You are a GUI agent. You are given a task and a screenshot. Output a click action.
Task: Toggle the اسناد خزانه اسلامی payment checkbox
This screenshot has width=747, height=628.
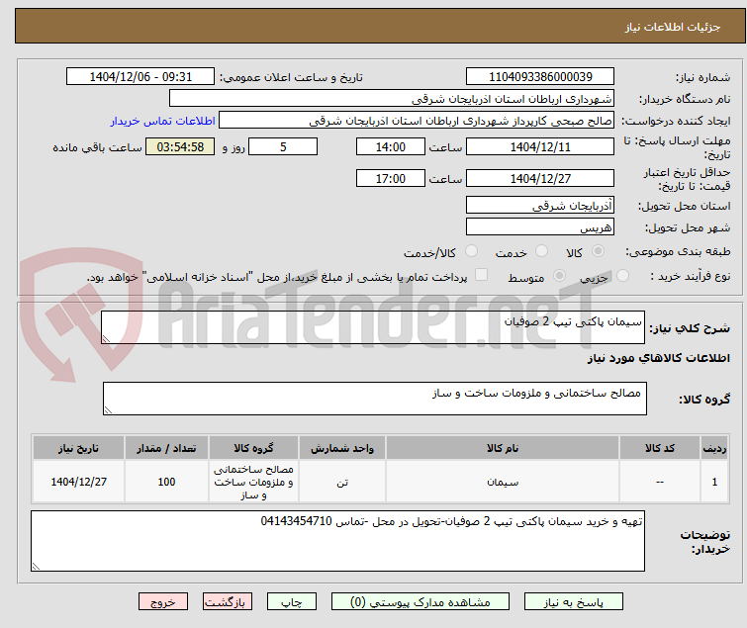(481, 275)
